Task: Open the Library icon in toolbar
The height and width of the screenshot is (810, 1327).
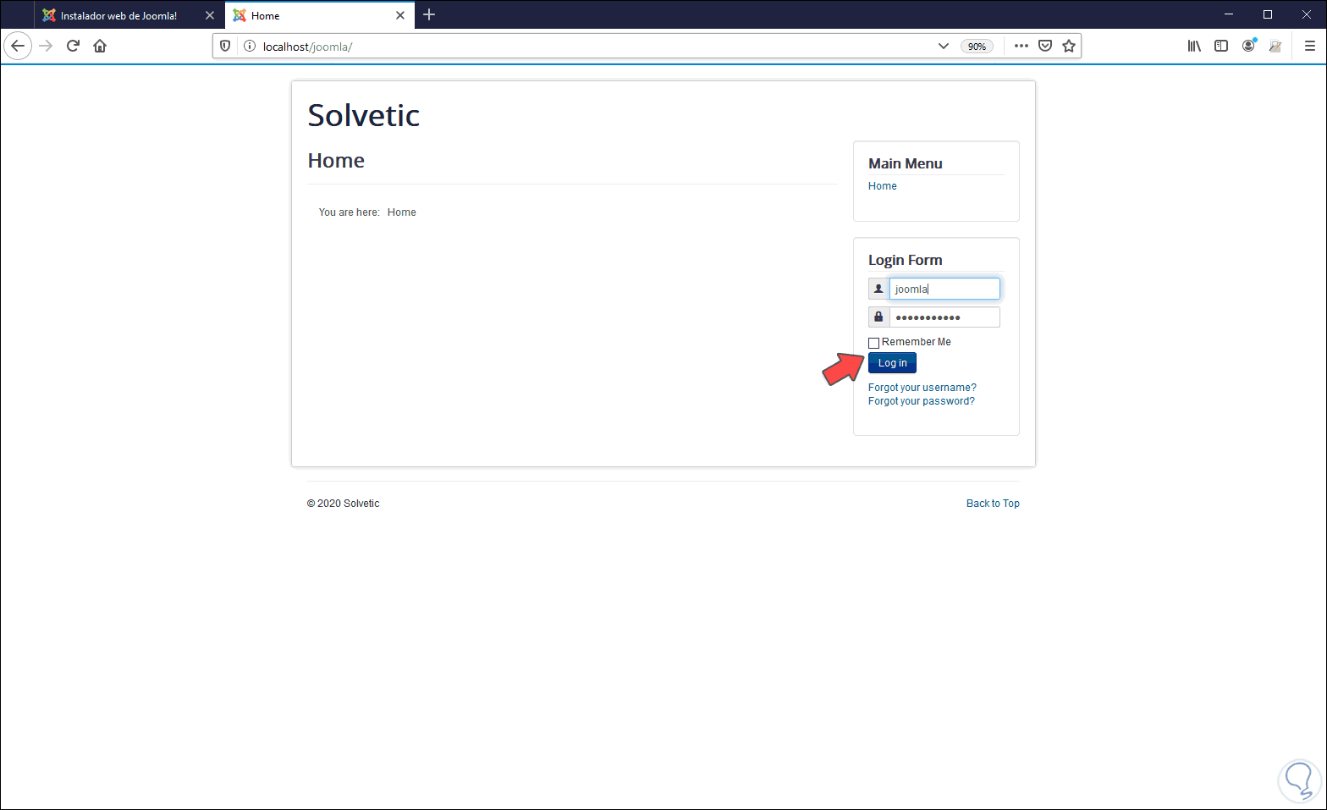Action: pos(1194,46)
